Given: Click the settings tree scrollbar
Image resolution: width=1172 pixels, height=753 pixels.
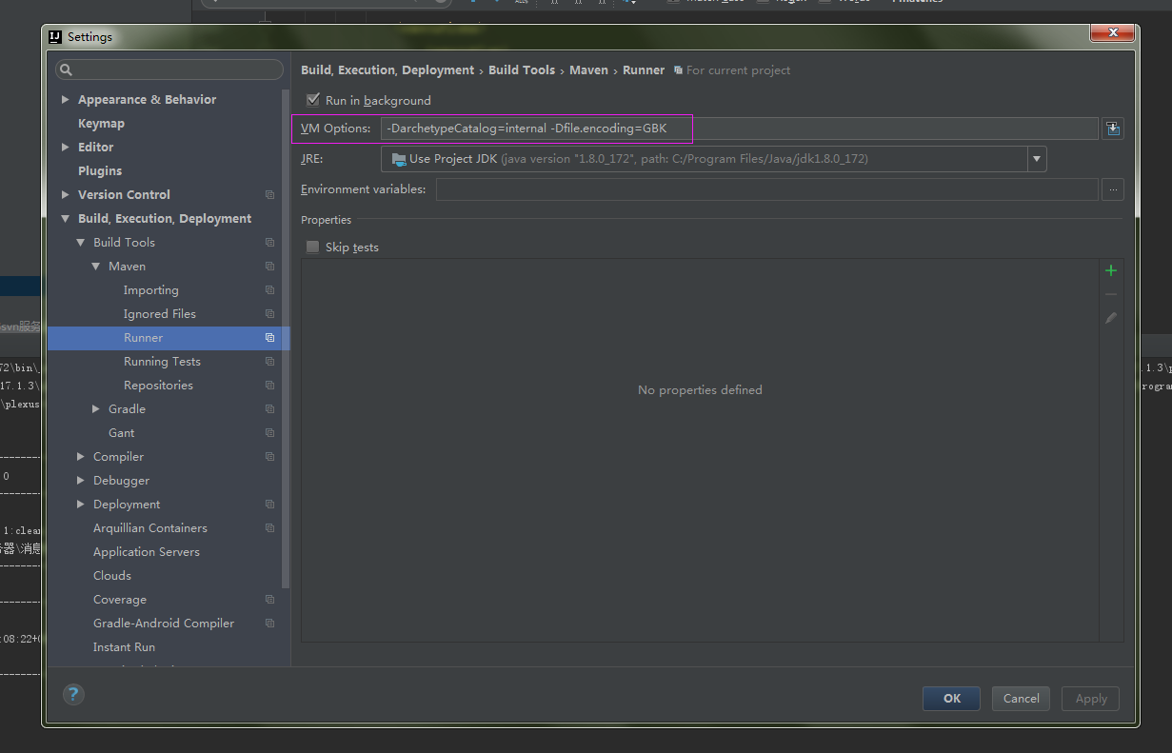Looking at the screenshot, I should click(x=286, y=339).
